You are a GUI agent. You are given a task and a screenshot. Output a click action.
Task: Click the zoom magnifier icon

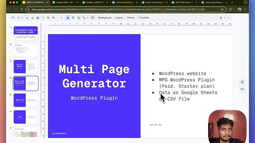point(48,18)
